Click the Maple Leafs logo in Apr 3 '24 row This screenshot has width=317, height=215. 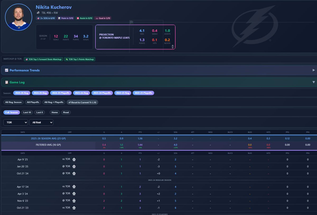coord(74,194)
